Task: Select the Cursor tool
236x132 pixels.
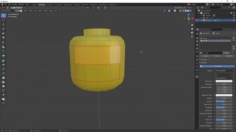Action: coord(3,20)
